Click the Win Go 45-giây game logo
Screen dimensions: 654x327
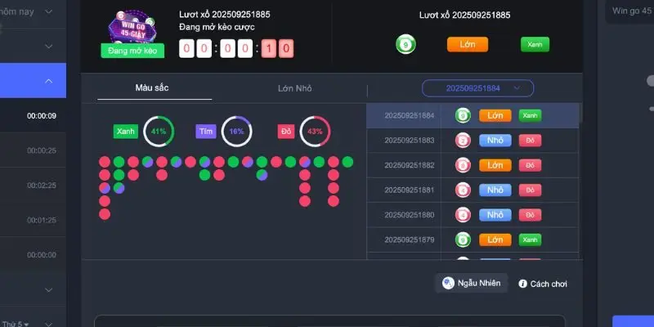[132, 25]
